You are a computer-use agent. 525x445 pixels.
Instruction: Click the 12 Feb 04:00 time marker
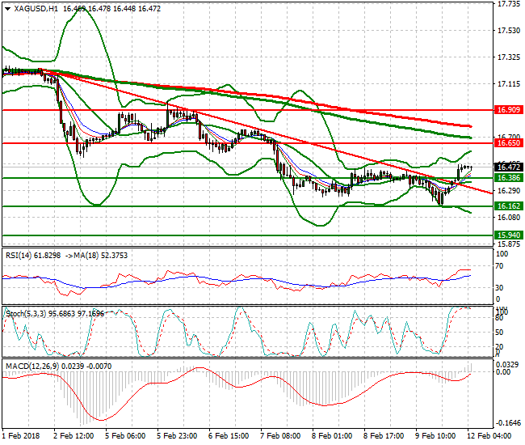(x=490, y=436)
